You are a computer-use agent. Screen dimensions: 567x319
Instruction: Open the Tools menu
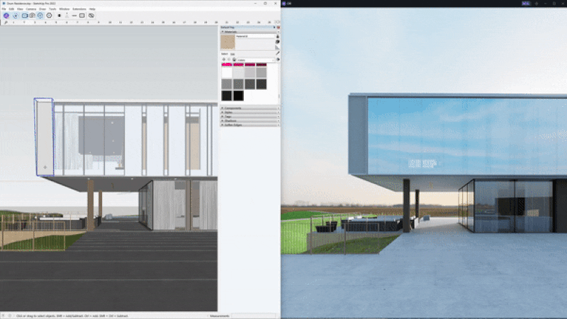click(x=52, y=9)
